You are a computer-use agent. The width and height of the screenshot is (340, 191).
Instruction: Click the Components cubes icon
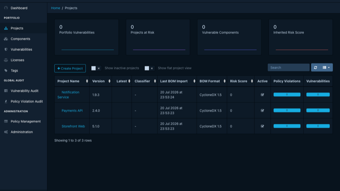(x=6, y=39)
